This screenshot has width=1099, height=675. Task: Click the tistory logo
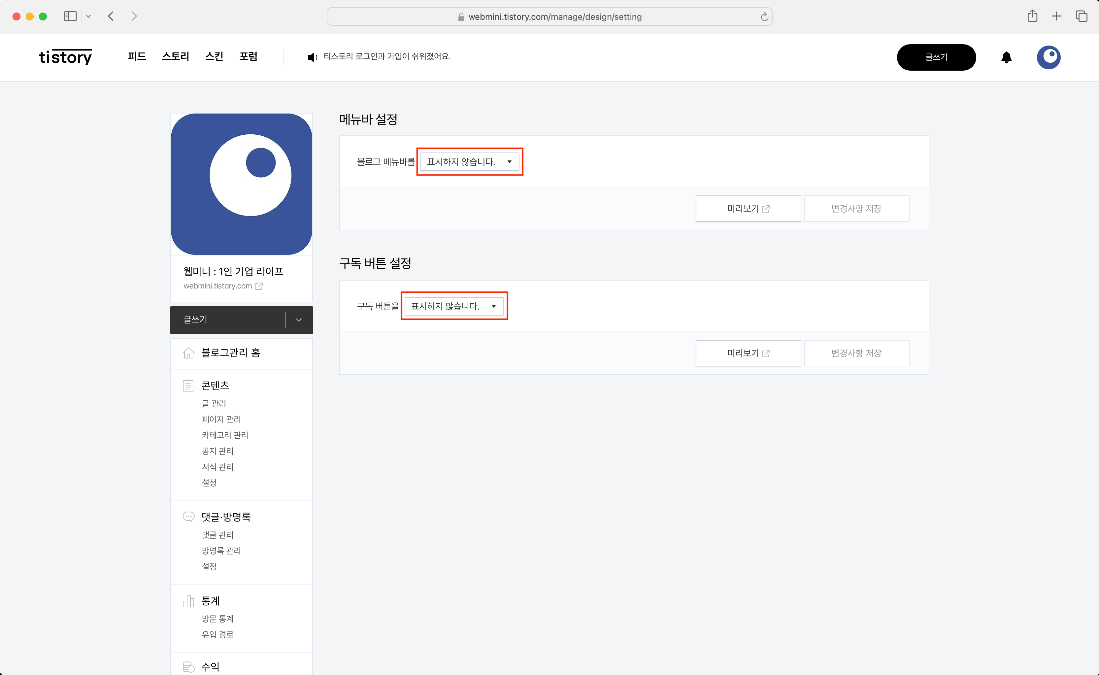click(65, 57)
